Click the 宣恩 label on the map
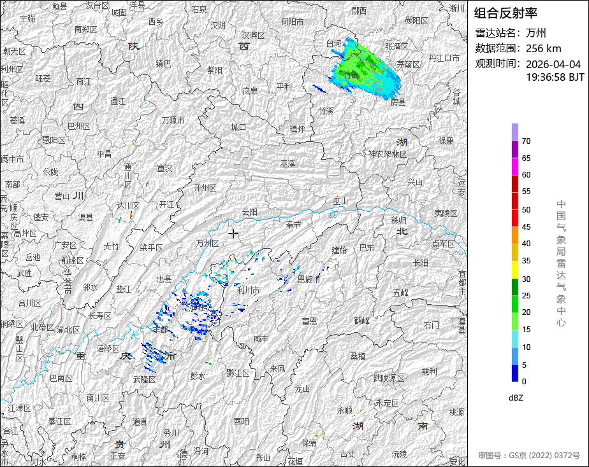 click(x=309, y=321)
